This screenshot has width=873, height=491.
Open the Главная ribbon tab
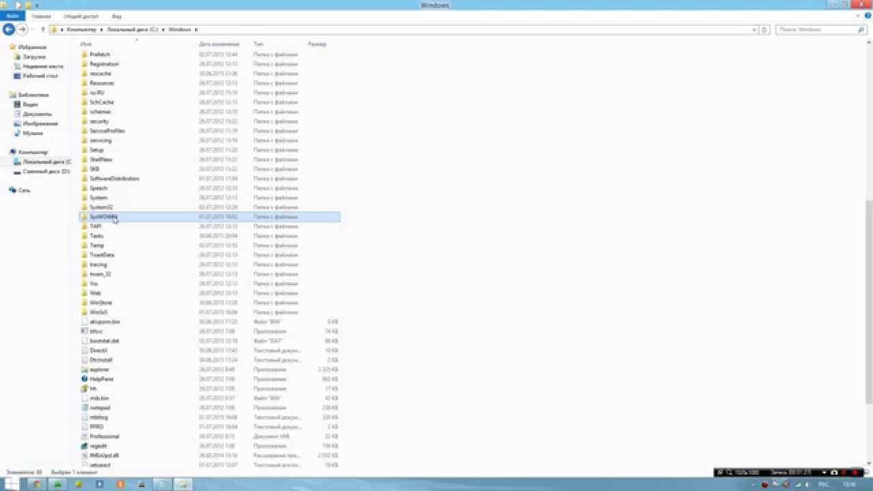[x=41, y=16]
